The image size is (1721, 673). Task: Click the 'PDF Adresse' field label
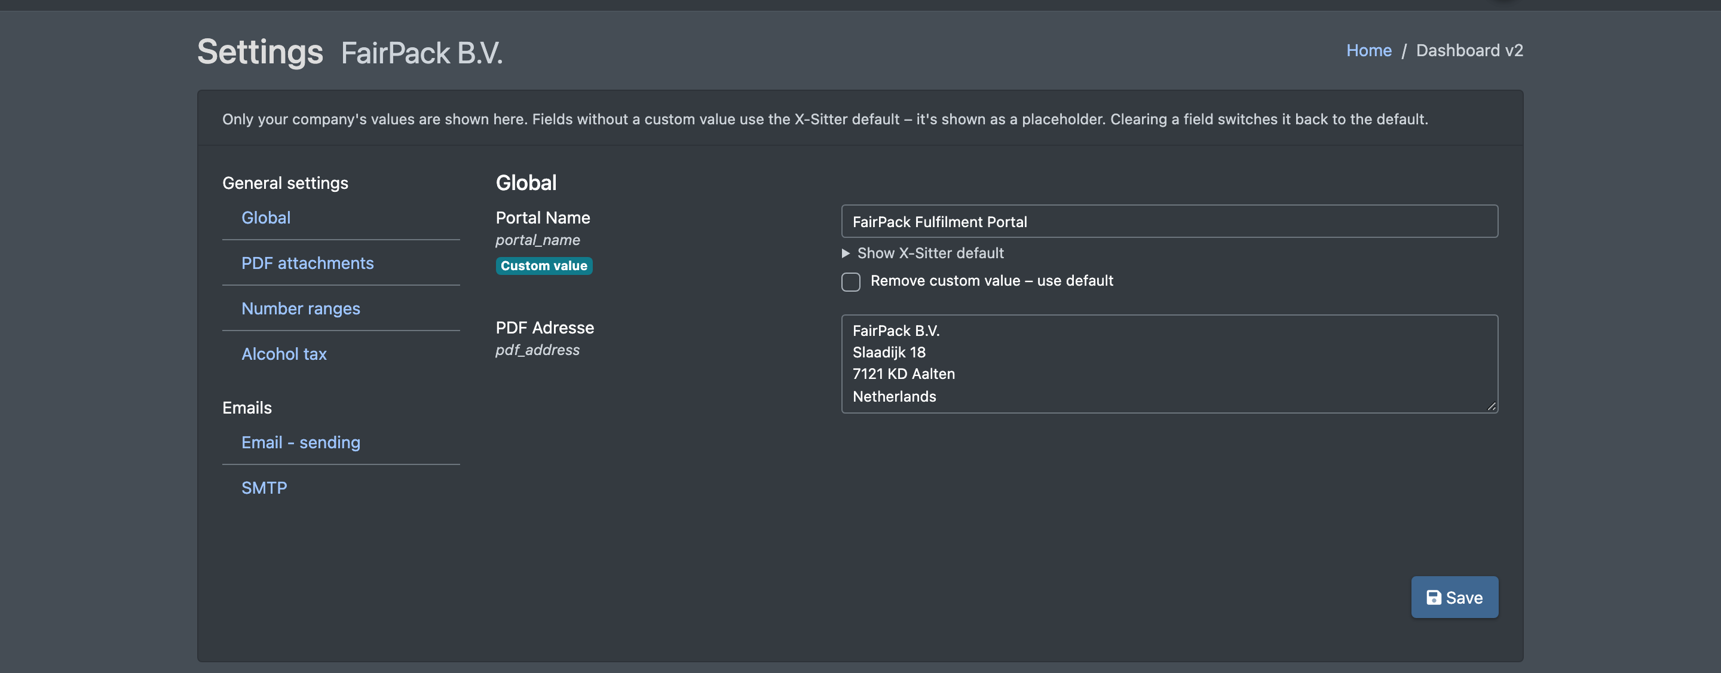click(x=544, y=328)
